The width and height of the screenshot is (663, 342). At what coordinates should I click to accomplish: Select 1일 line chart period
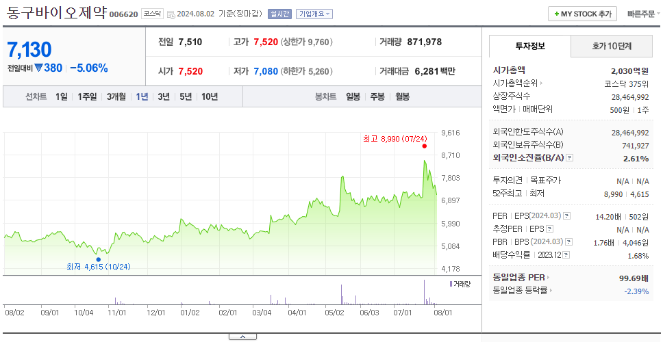62,96
